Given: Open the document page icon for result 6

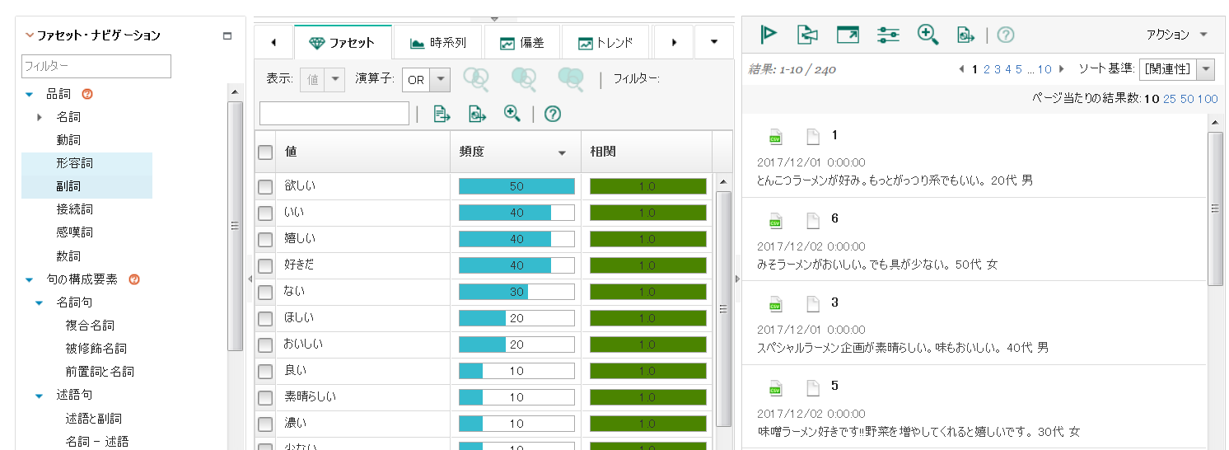Looking at the screenshot, I should click(x=813, y=220).
